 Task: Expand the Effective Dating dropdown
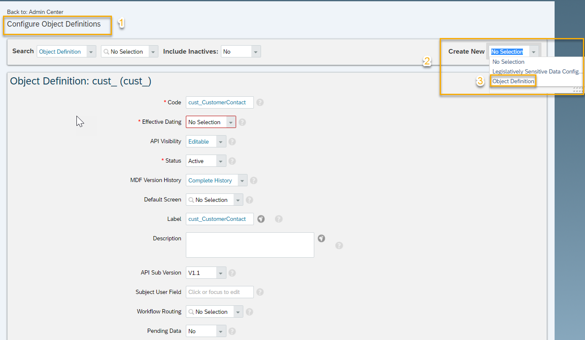click(231, 122)
